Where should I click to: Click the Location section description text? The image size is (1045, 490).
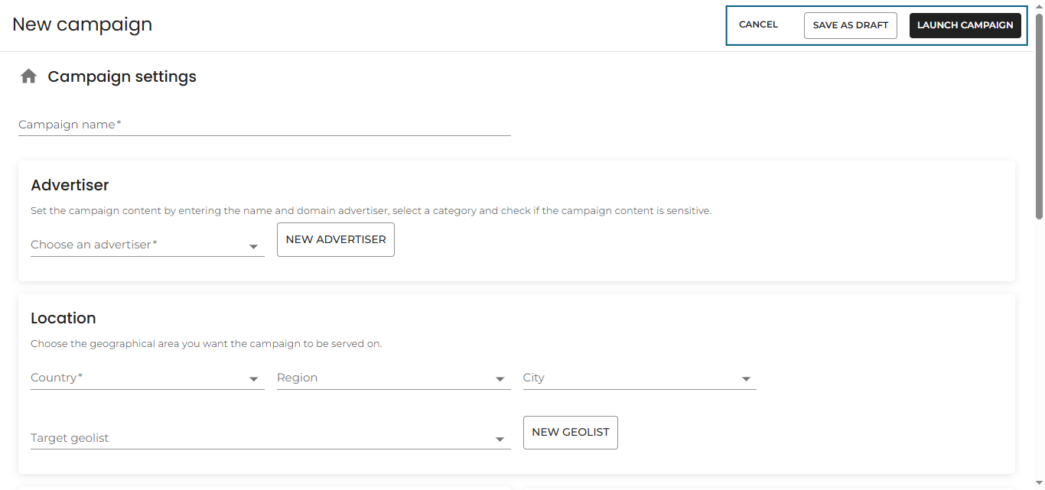206,344
